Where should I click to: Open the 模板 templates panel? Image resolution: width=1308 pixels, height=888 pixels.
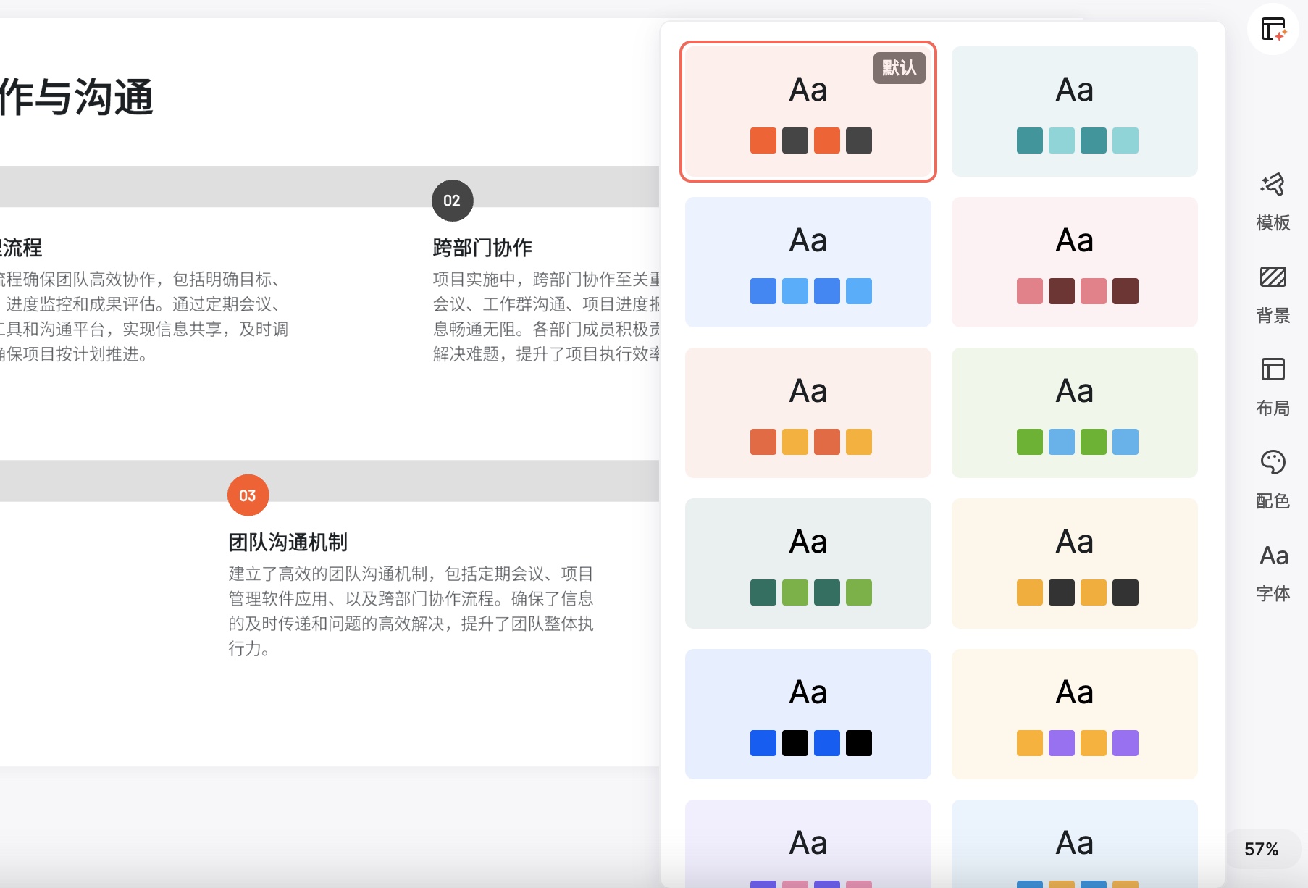click(1273, 202)
